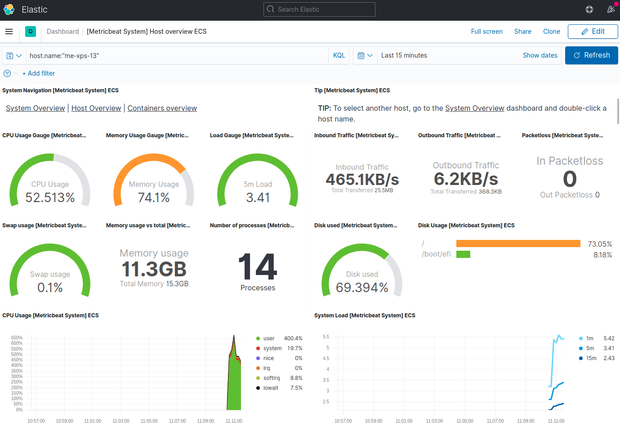Click Inbound Traffic value 465.1KB/s

click(362, 180)
